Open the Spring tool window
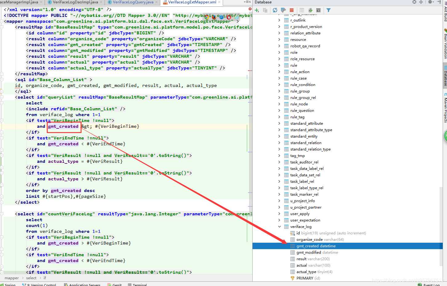This screenshot has height=286, width=447. click(8, 285)
